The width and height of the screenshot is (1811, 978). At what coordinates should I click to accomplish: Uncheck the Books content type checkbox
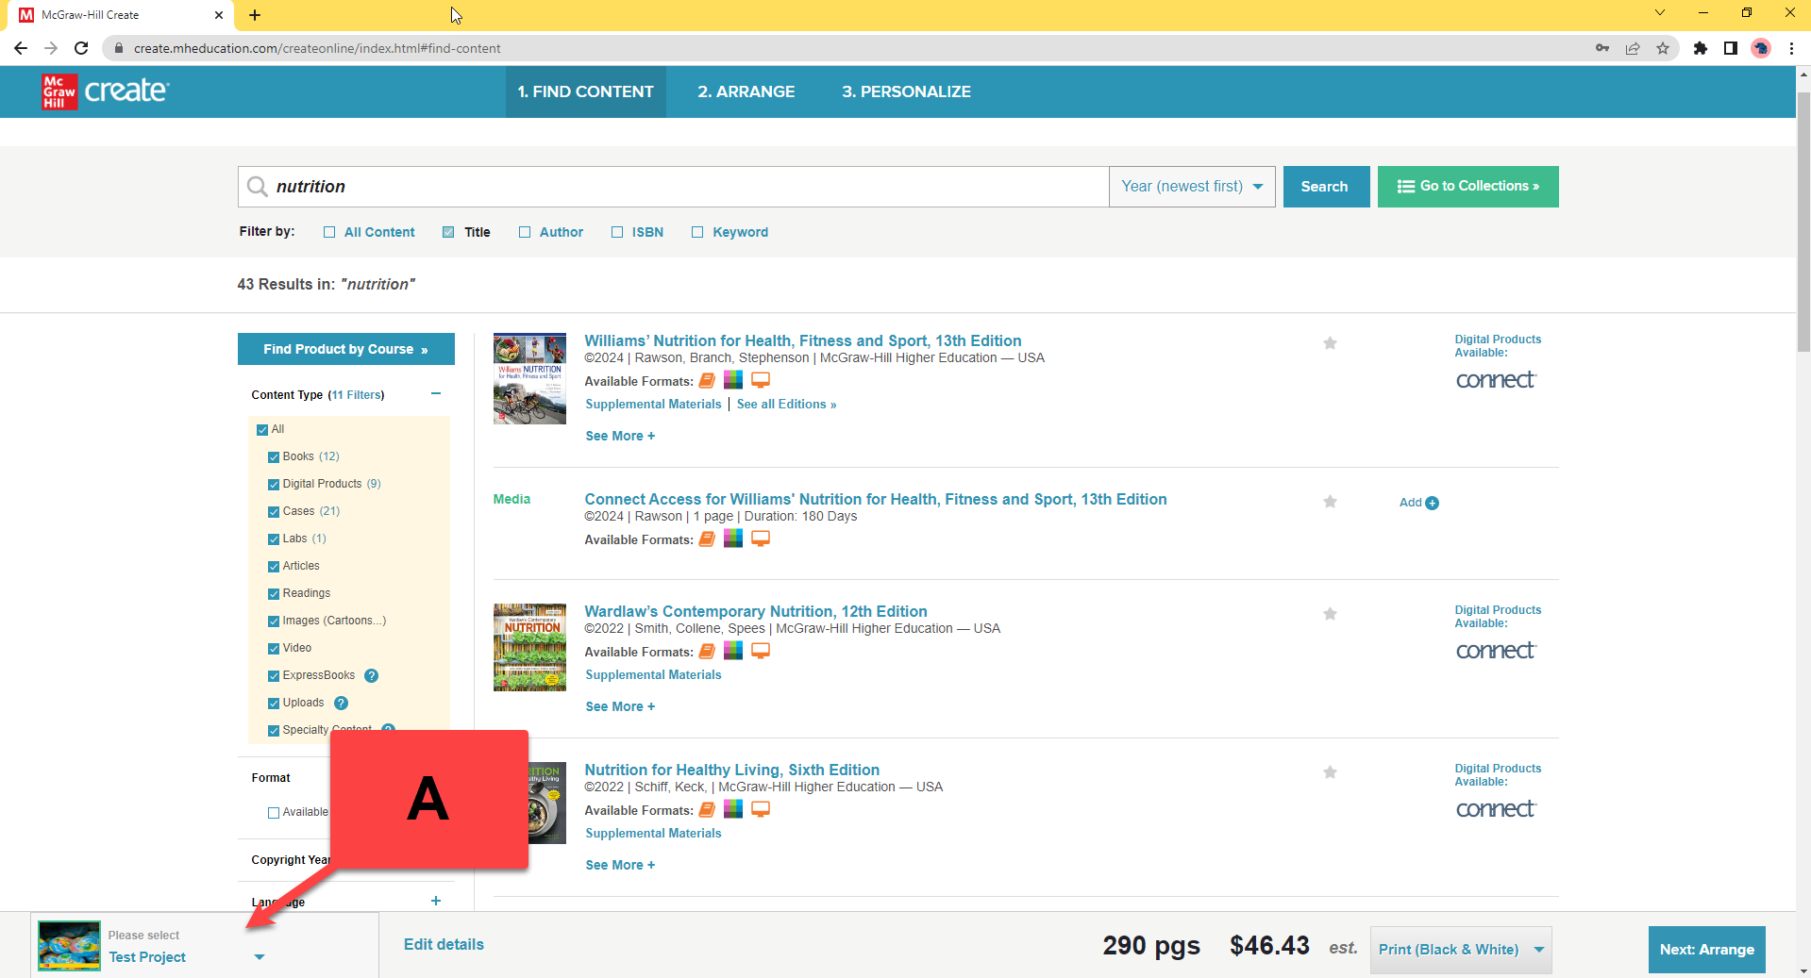274,457
